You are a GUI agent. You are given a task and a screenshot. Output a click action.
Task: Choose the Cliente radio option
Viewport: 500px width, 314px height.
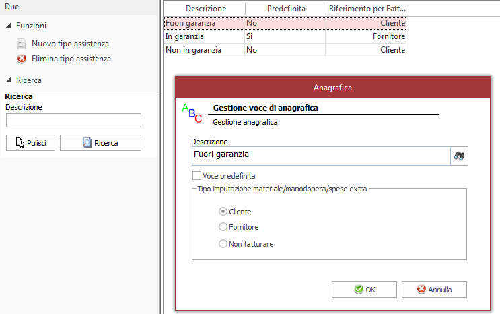[x=223, y=212]
